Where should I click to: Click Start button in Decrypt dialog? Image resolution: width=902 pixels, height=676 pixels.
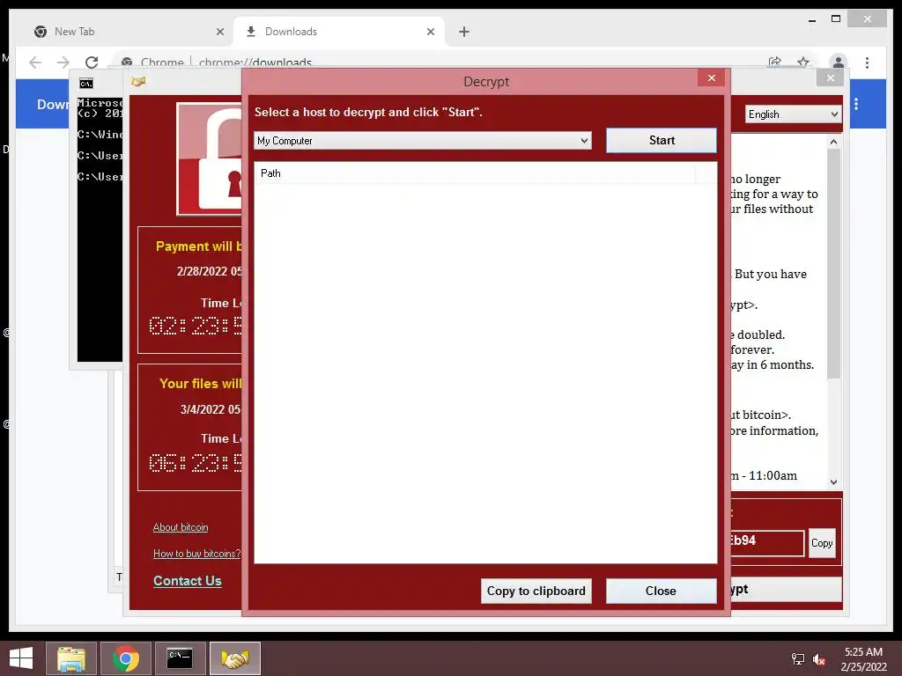click(x=661, y=140)
